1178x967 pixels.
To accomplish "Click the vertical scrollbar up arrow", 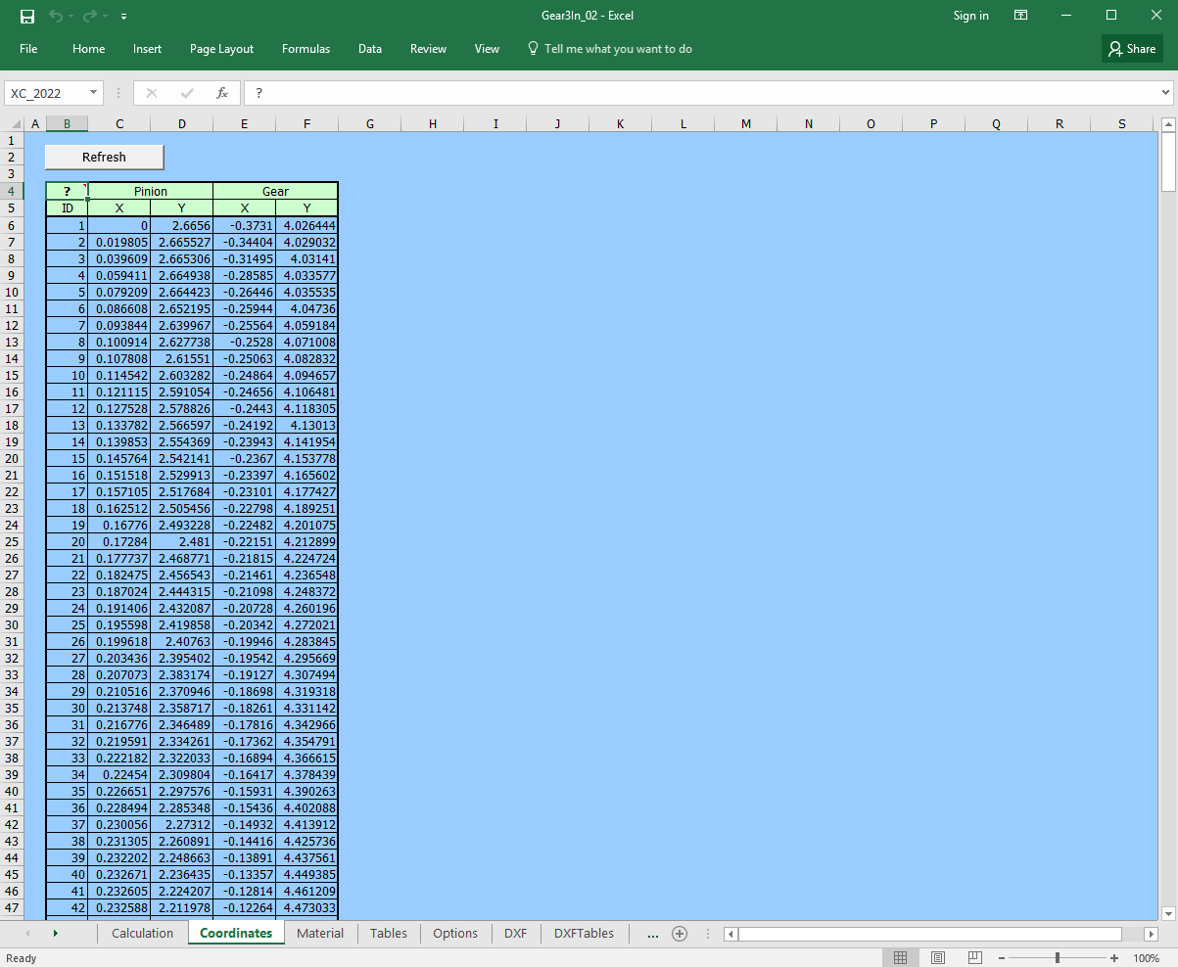I will pos(1168,125).
